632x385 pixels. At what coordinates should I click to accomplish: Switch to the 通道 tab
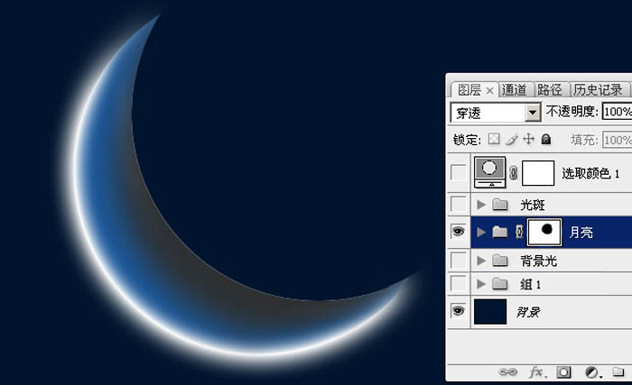(x=515, y=89)
